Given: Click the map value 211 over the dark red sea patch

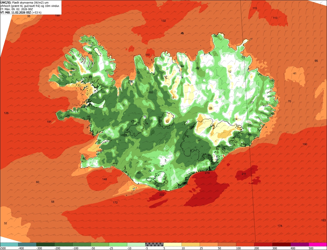Looking at the screenshot, I should tap(244, 174).
